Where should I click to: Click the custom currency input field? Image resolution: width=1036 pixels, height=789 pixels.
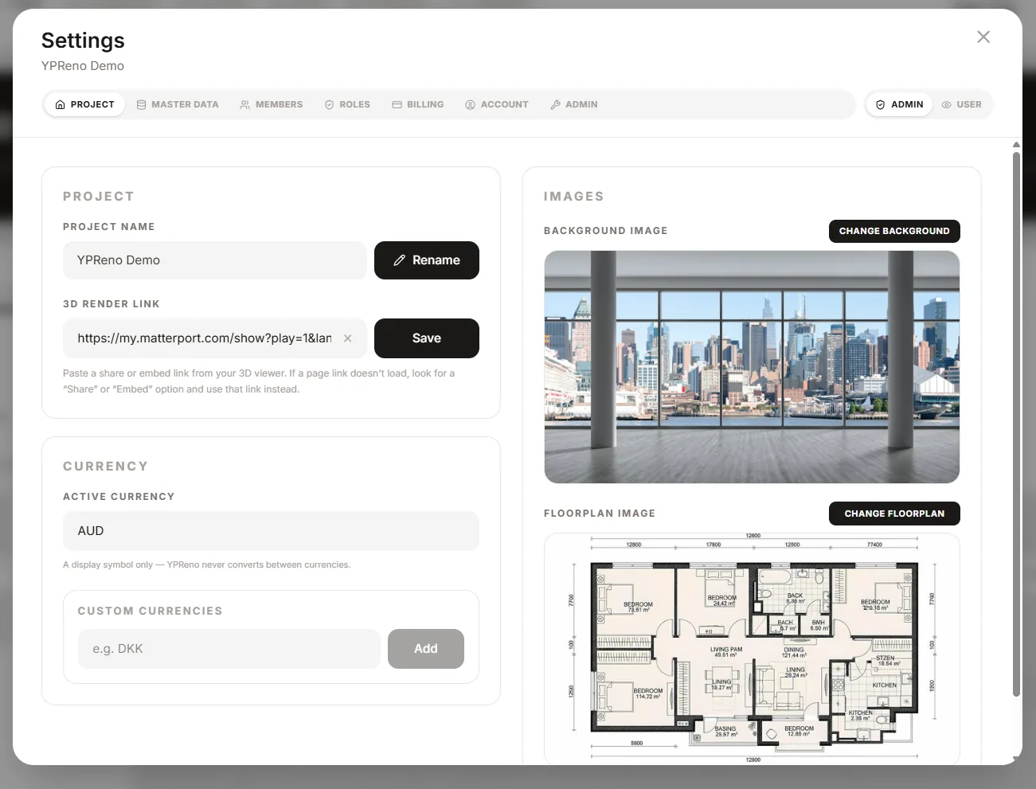pyautogui.click(x=229, y=649)
